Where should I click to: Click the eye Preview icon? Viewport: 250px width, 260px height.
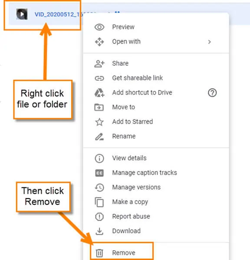point(99,27)
